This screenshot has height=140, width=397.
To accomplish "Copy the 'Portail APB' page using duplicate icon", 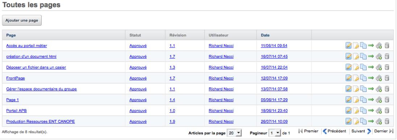I will pos(363,111).
